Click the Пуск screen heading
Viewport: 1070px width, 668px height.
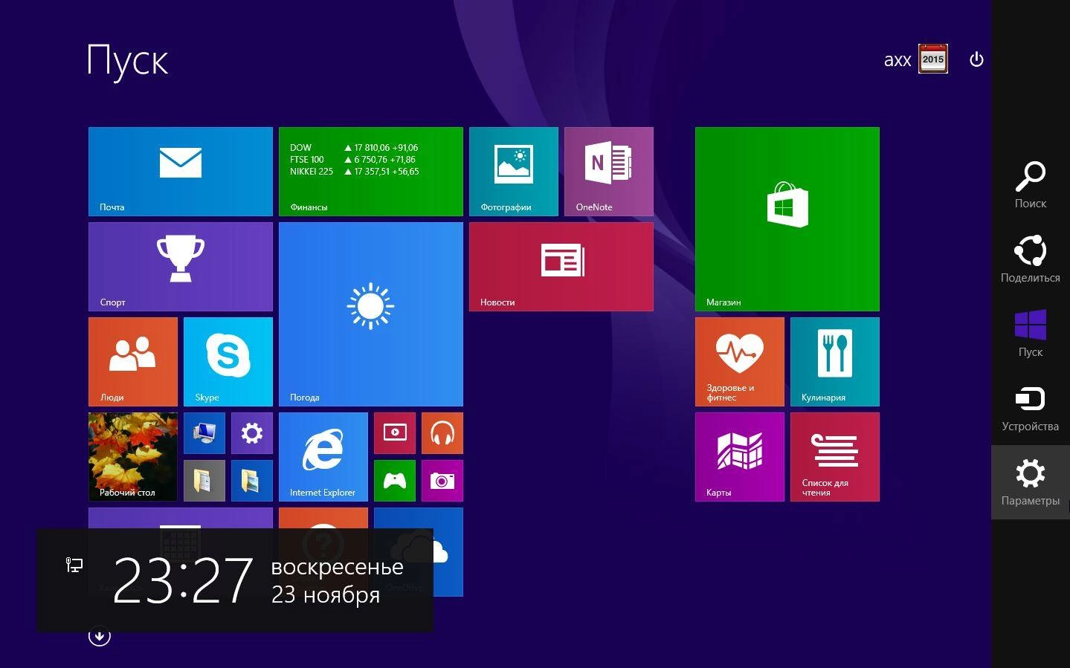(x=128, y=61)
